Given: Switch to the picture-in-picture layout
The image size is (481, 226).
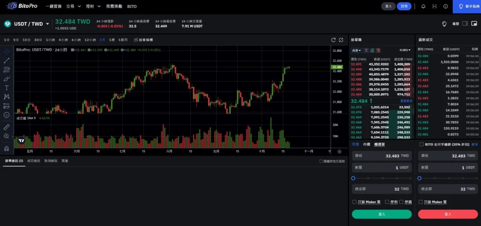Looking at the screenshot, I should point(474,23).
